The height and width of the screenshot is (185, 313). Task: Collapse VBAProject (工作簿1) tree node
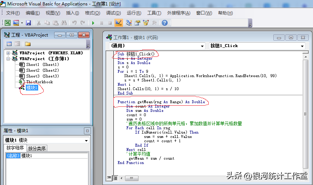tap(8, 59)
